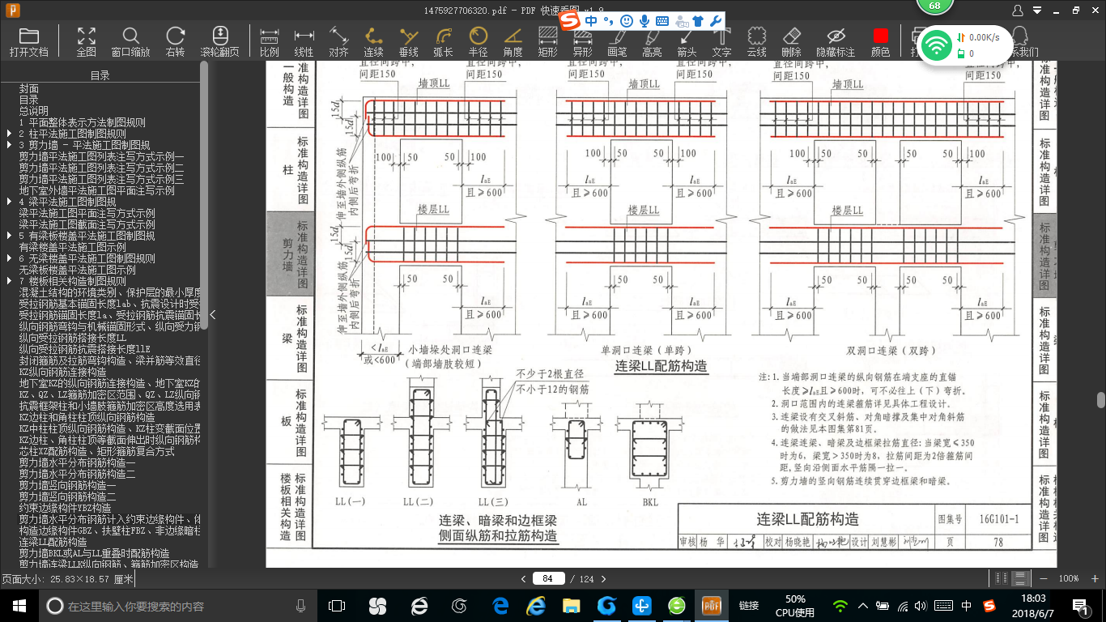
Task: Open 地下室外墙平法施工图平面注写示例 outline entry
Action: [x=97, y=190]
